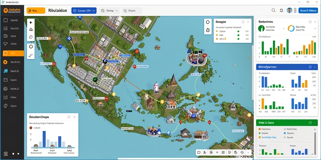Image resolution: width=321 pixels, height=160 pixels.
Task: Select the clipboard icon beside the map legend panel
Action: 208,30
